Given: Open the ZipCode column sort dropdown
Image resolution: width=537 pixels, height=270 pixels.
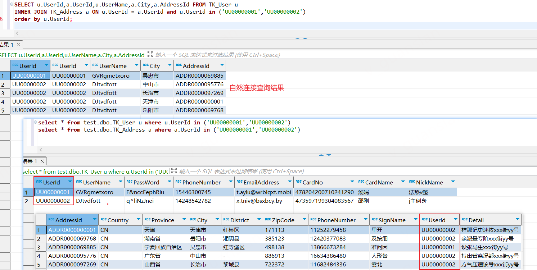Looking at the screenshot, I should [304, 220].
